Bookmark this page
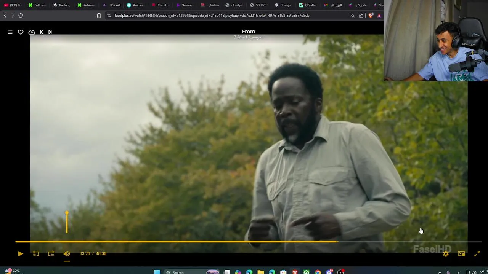 pyautogui.click(x=99, y=16)
